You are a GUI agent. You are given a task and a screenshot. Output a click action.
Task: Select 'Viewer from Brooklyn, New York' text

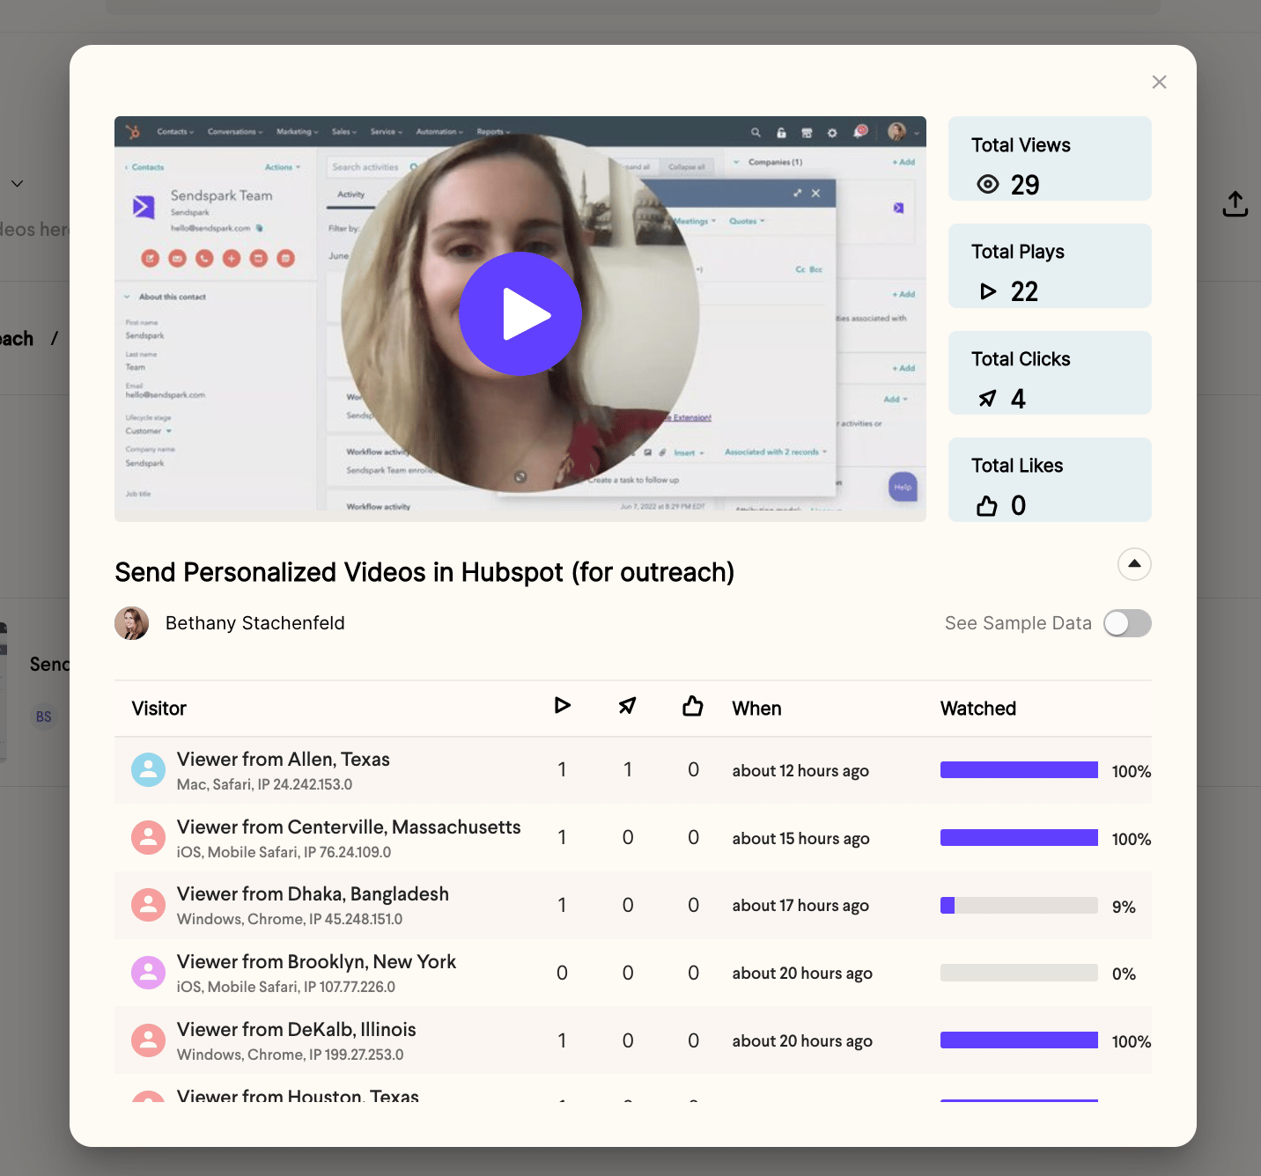click(x=316, y=961)
